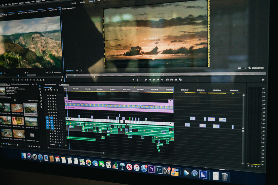Click the Export Frame camera icon
278x185 pixels.
tap(175, 80)
